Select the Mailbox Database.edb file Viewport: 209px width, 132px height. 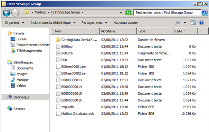(78, 114)
